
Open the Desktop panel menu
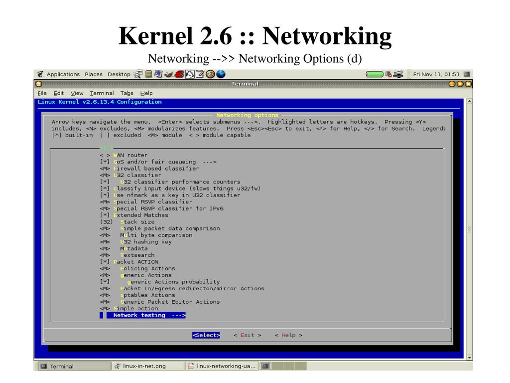point(119,74)
